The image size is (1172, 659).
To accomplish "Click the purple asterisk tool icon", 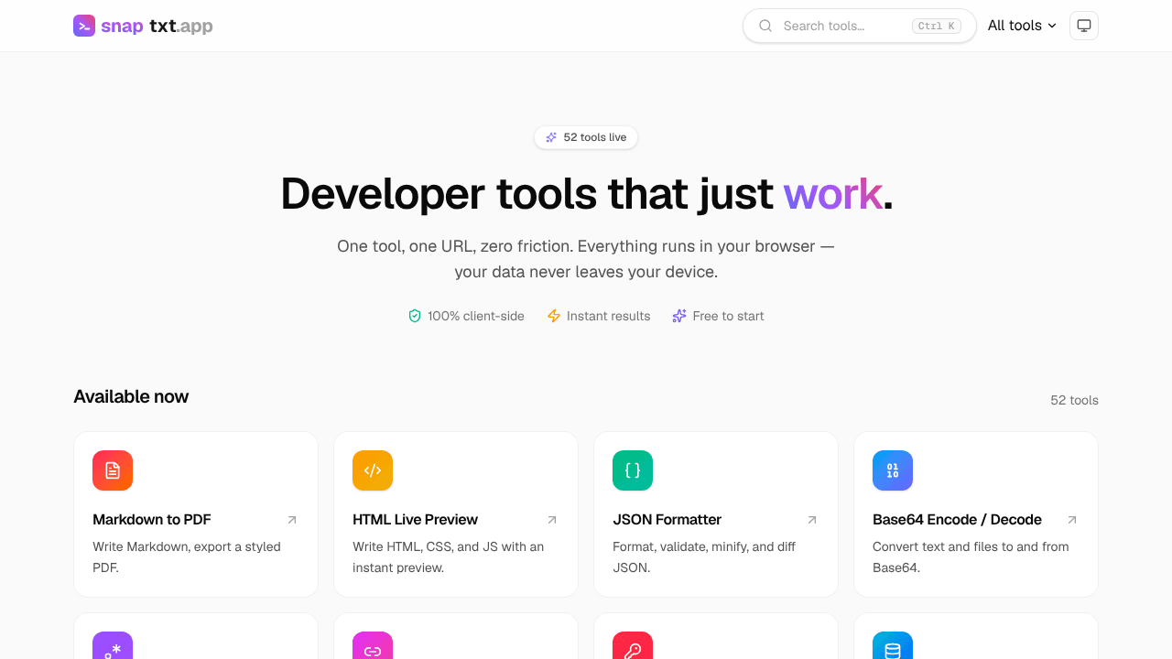I will 113,645.
